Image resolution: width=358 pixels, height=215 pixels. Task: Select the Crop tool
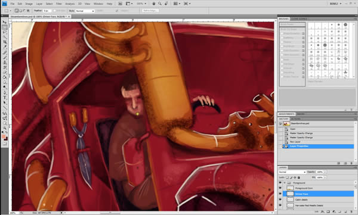click(5, 42)
